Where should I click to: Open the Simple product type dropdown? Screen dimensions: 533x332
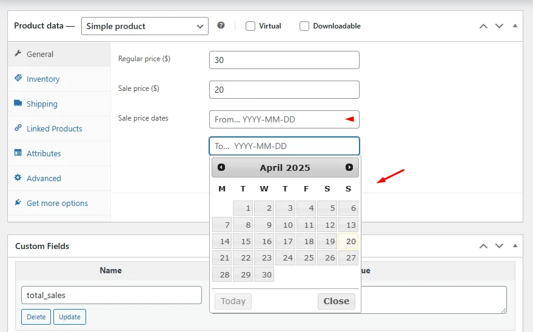point(144,26)
